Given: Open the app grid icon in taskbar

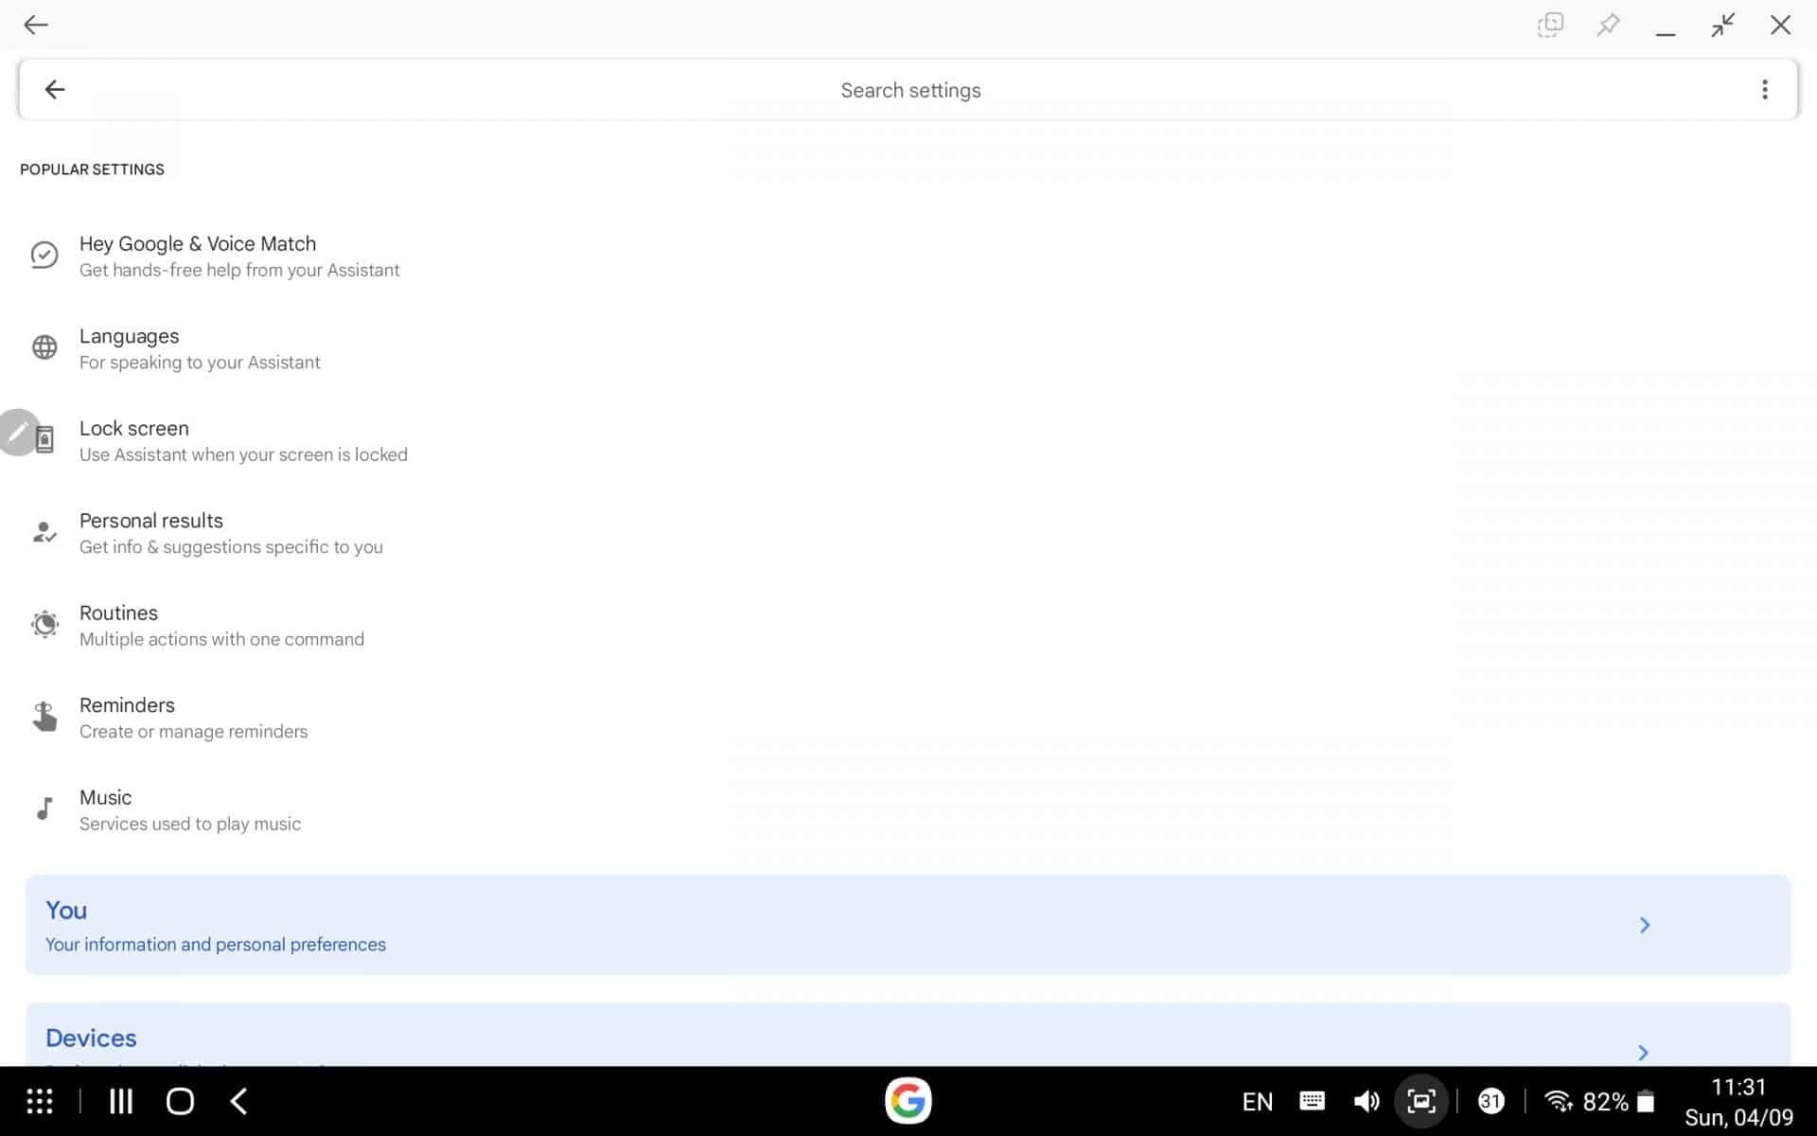Looking at the screenshot, I should point(40,1100).
